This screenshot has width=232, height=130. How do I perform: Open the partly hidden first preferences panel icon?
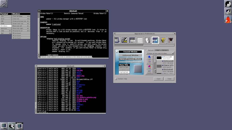[x=117, y=40]
